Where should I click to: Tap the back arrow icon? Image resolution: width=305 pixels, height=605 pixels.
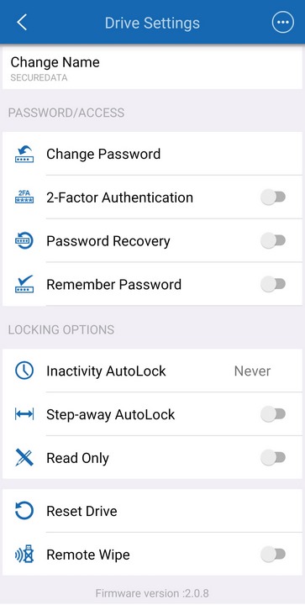pos(22,23)
